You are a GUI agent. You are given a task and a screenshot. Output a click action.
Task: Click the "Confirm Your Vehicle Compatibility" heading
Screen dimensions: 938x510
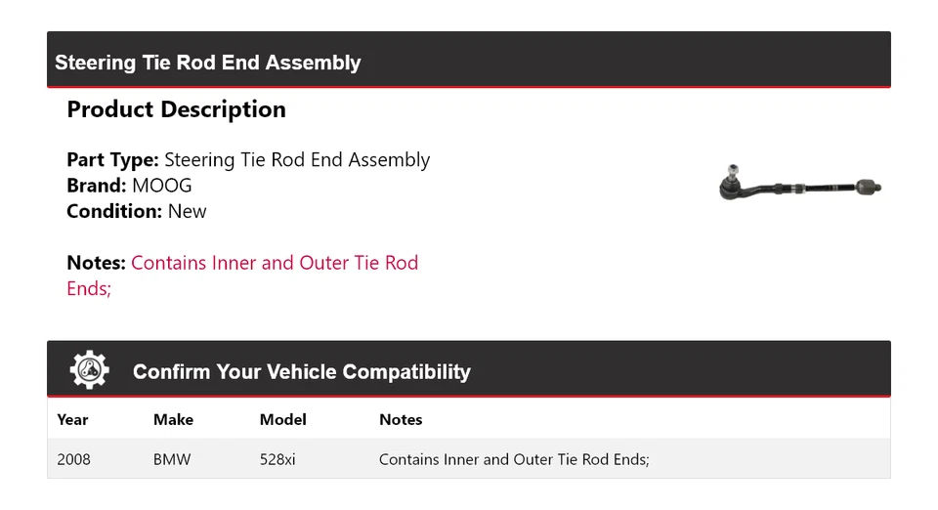(301, 372)
